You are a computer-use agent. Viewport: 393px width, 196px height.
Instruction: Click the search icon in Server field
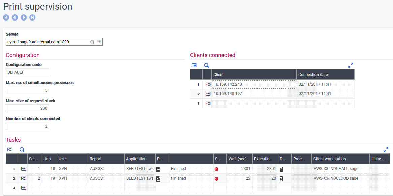(92, 42)
